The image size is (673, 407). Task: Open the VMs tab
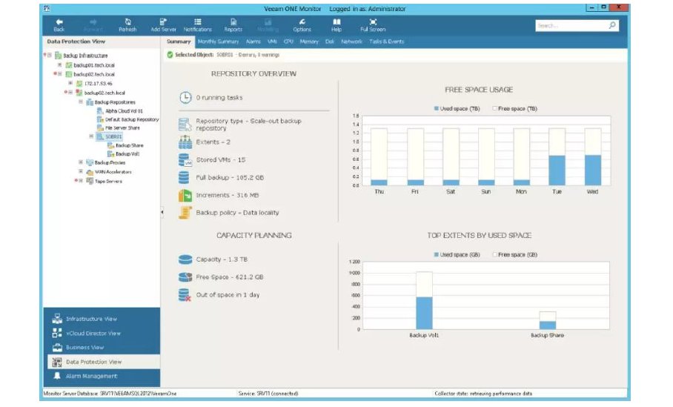[272, 42]
